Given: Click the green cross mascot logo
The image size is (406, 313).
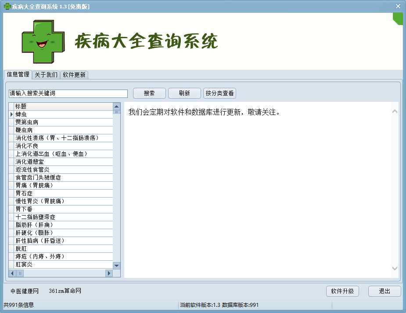Looking at the screenshot, I should [43, 41].
